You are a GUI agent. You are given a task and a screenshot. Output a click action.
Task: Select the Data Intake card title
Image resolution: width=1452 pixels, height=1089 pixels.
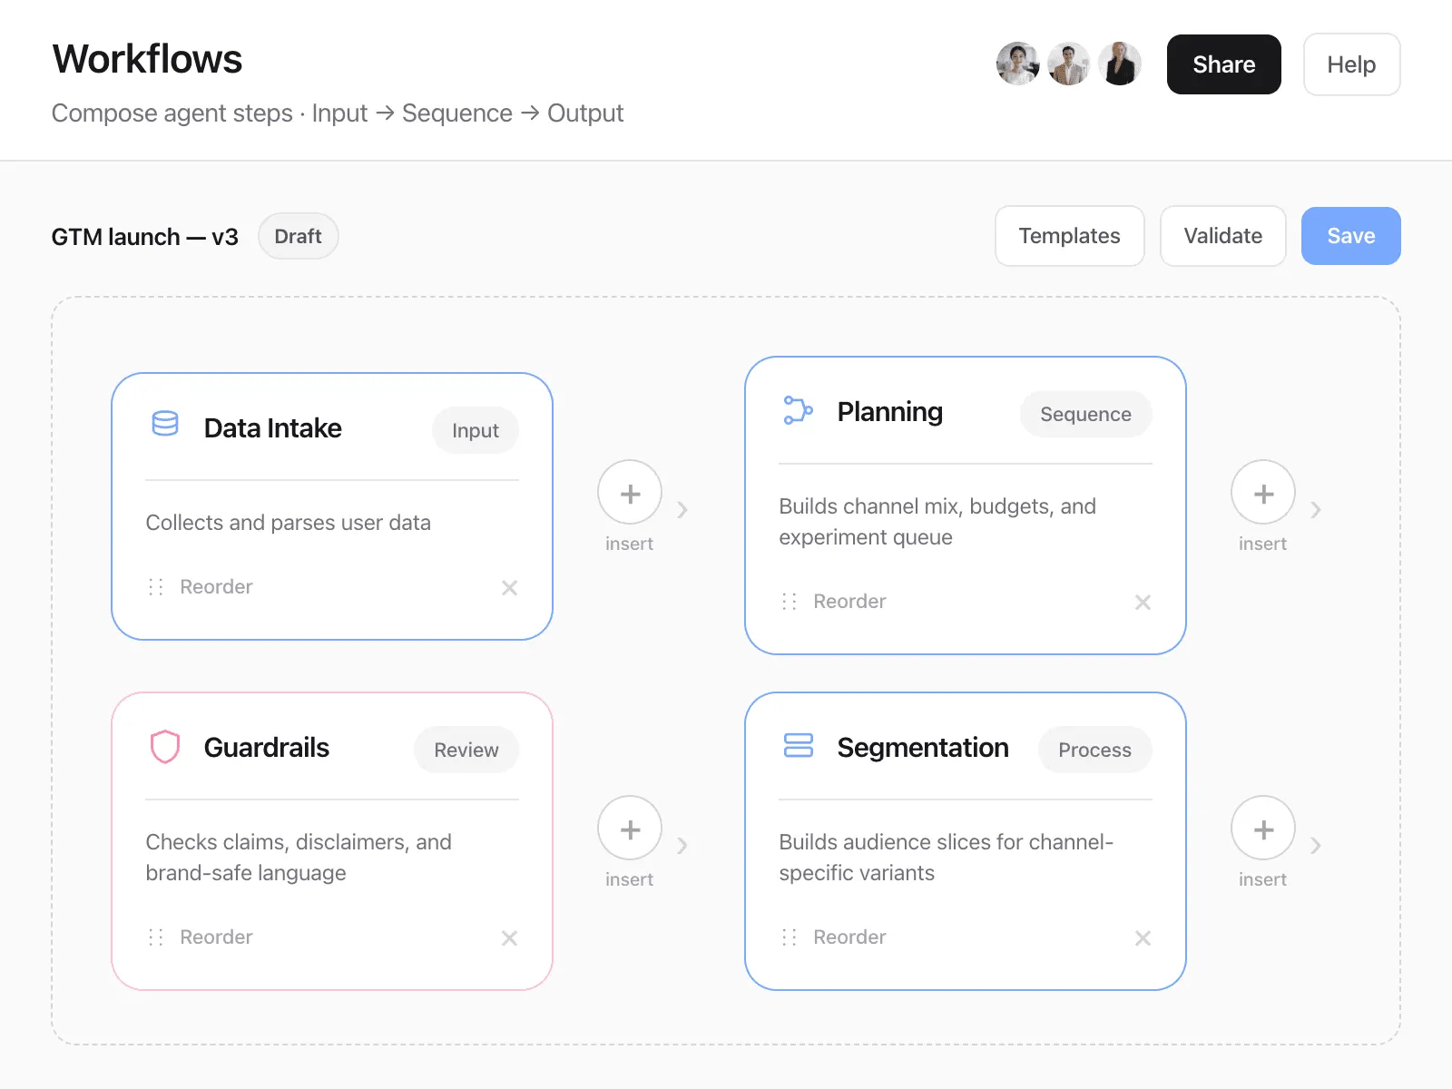273,428
